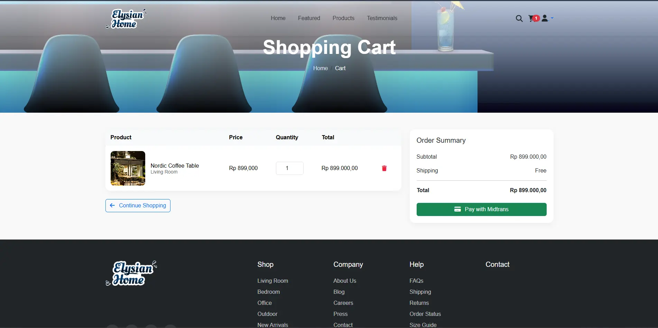The image size is (658, 328).
Task: Click the Elysian Home header logo
Action: tap(126, 19)
